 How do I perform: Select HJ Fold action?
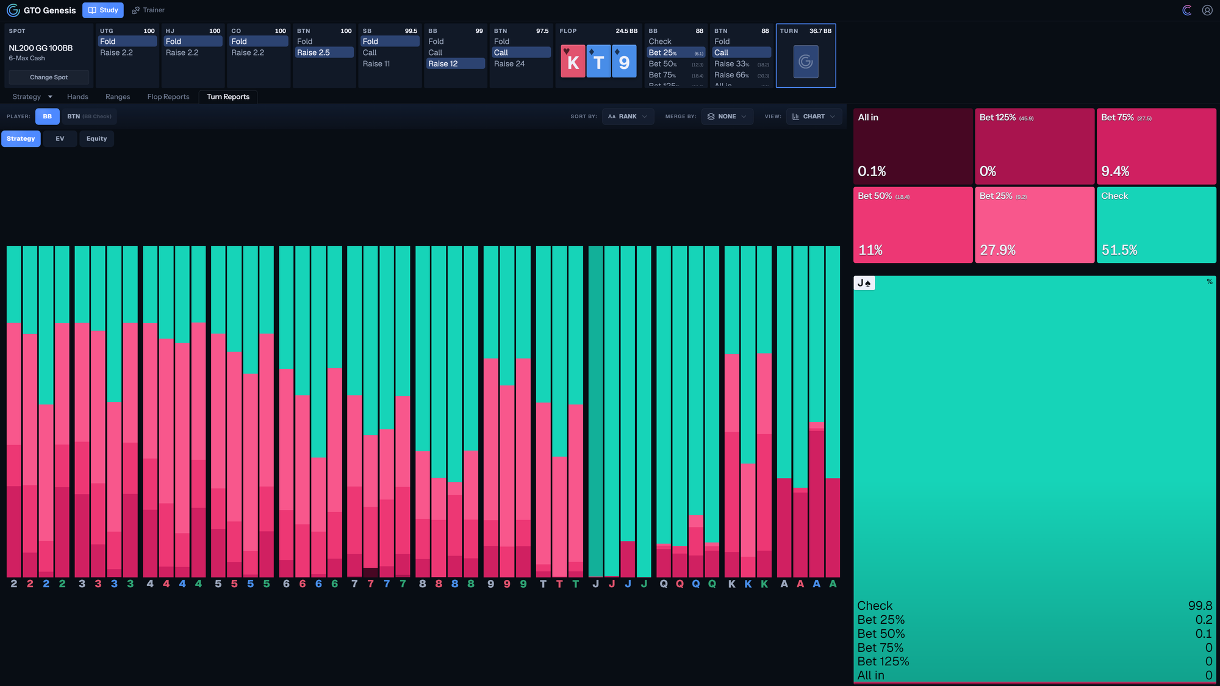[193, 41]
